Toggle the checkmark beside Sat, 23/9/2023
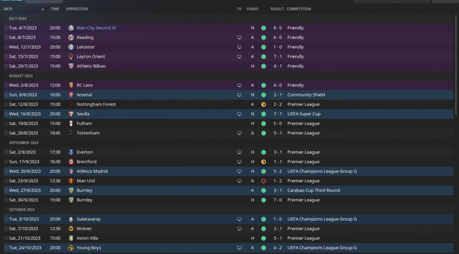Screen dimensions: 459x254 (x=6, y=181)
